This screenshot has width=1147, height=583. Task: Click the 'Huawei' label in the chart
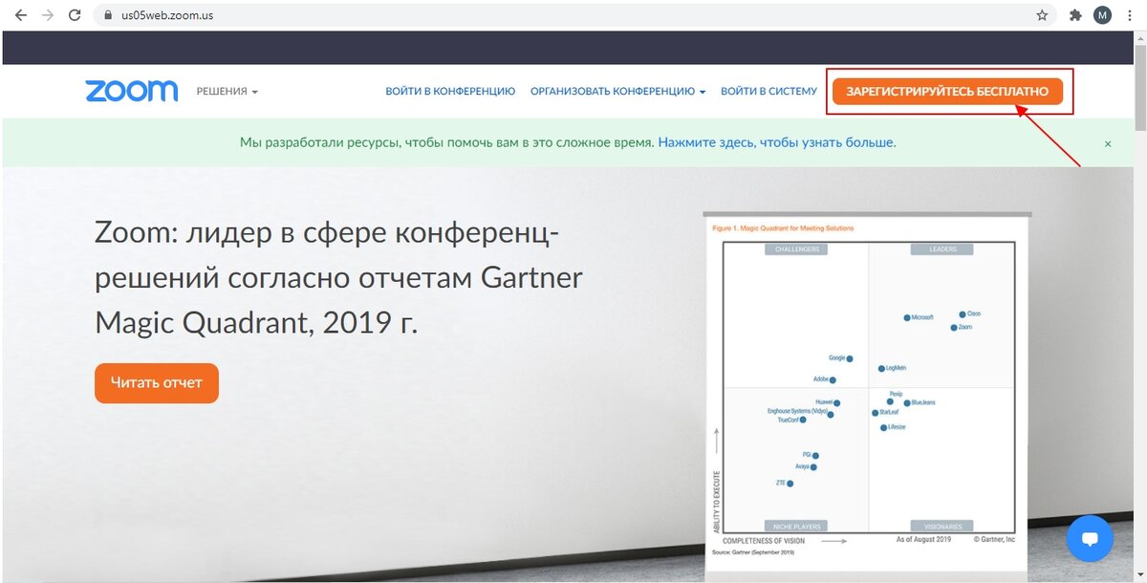(x=824, y=402)
